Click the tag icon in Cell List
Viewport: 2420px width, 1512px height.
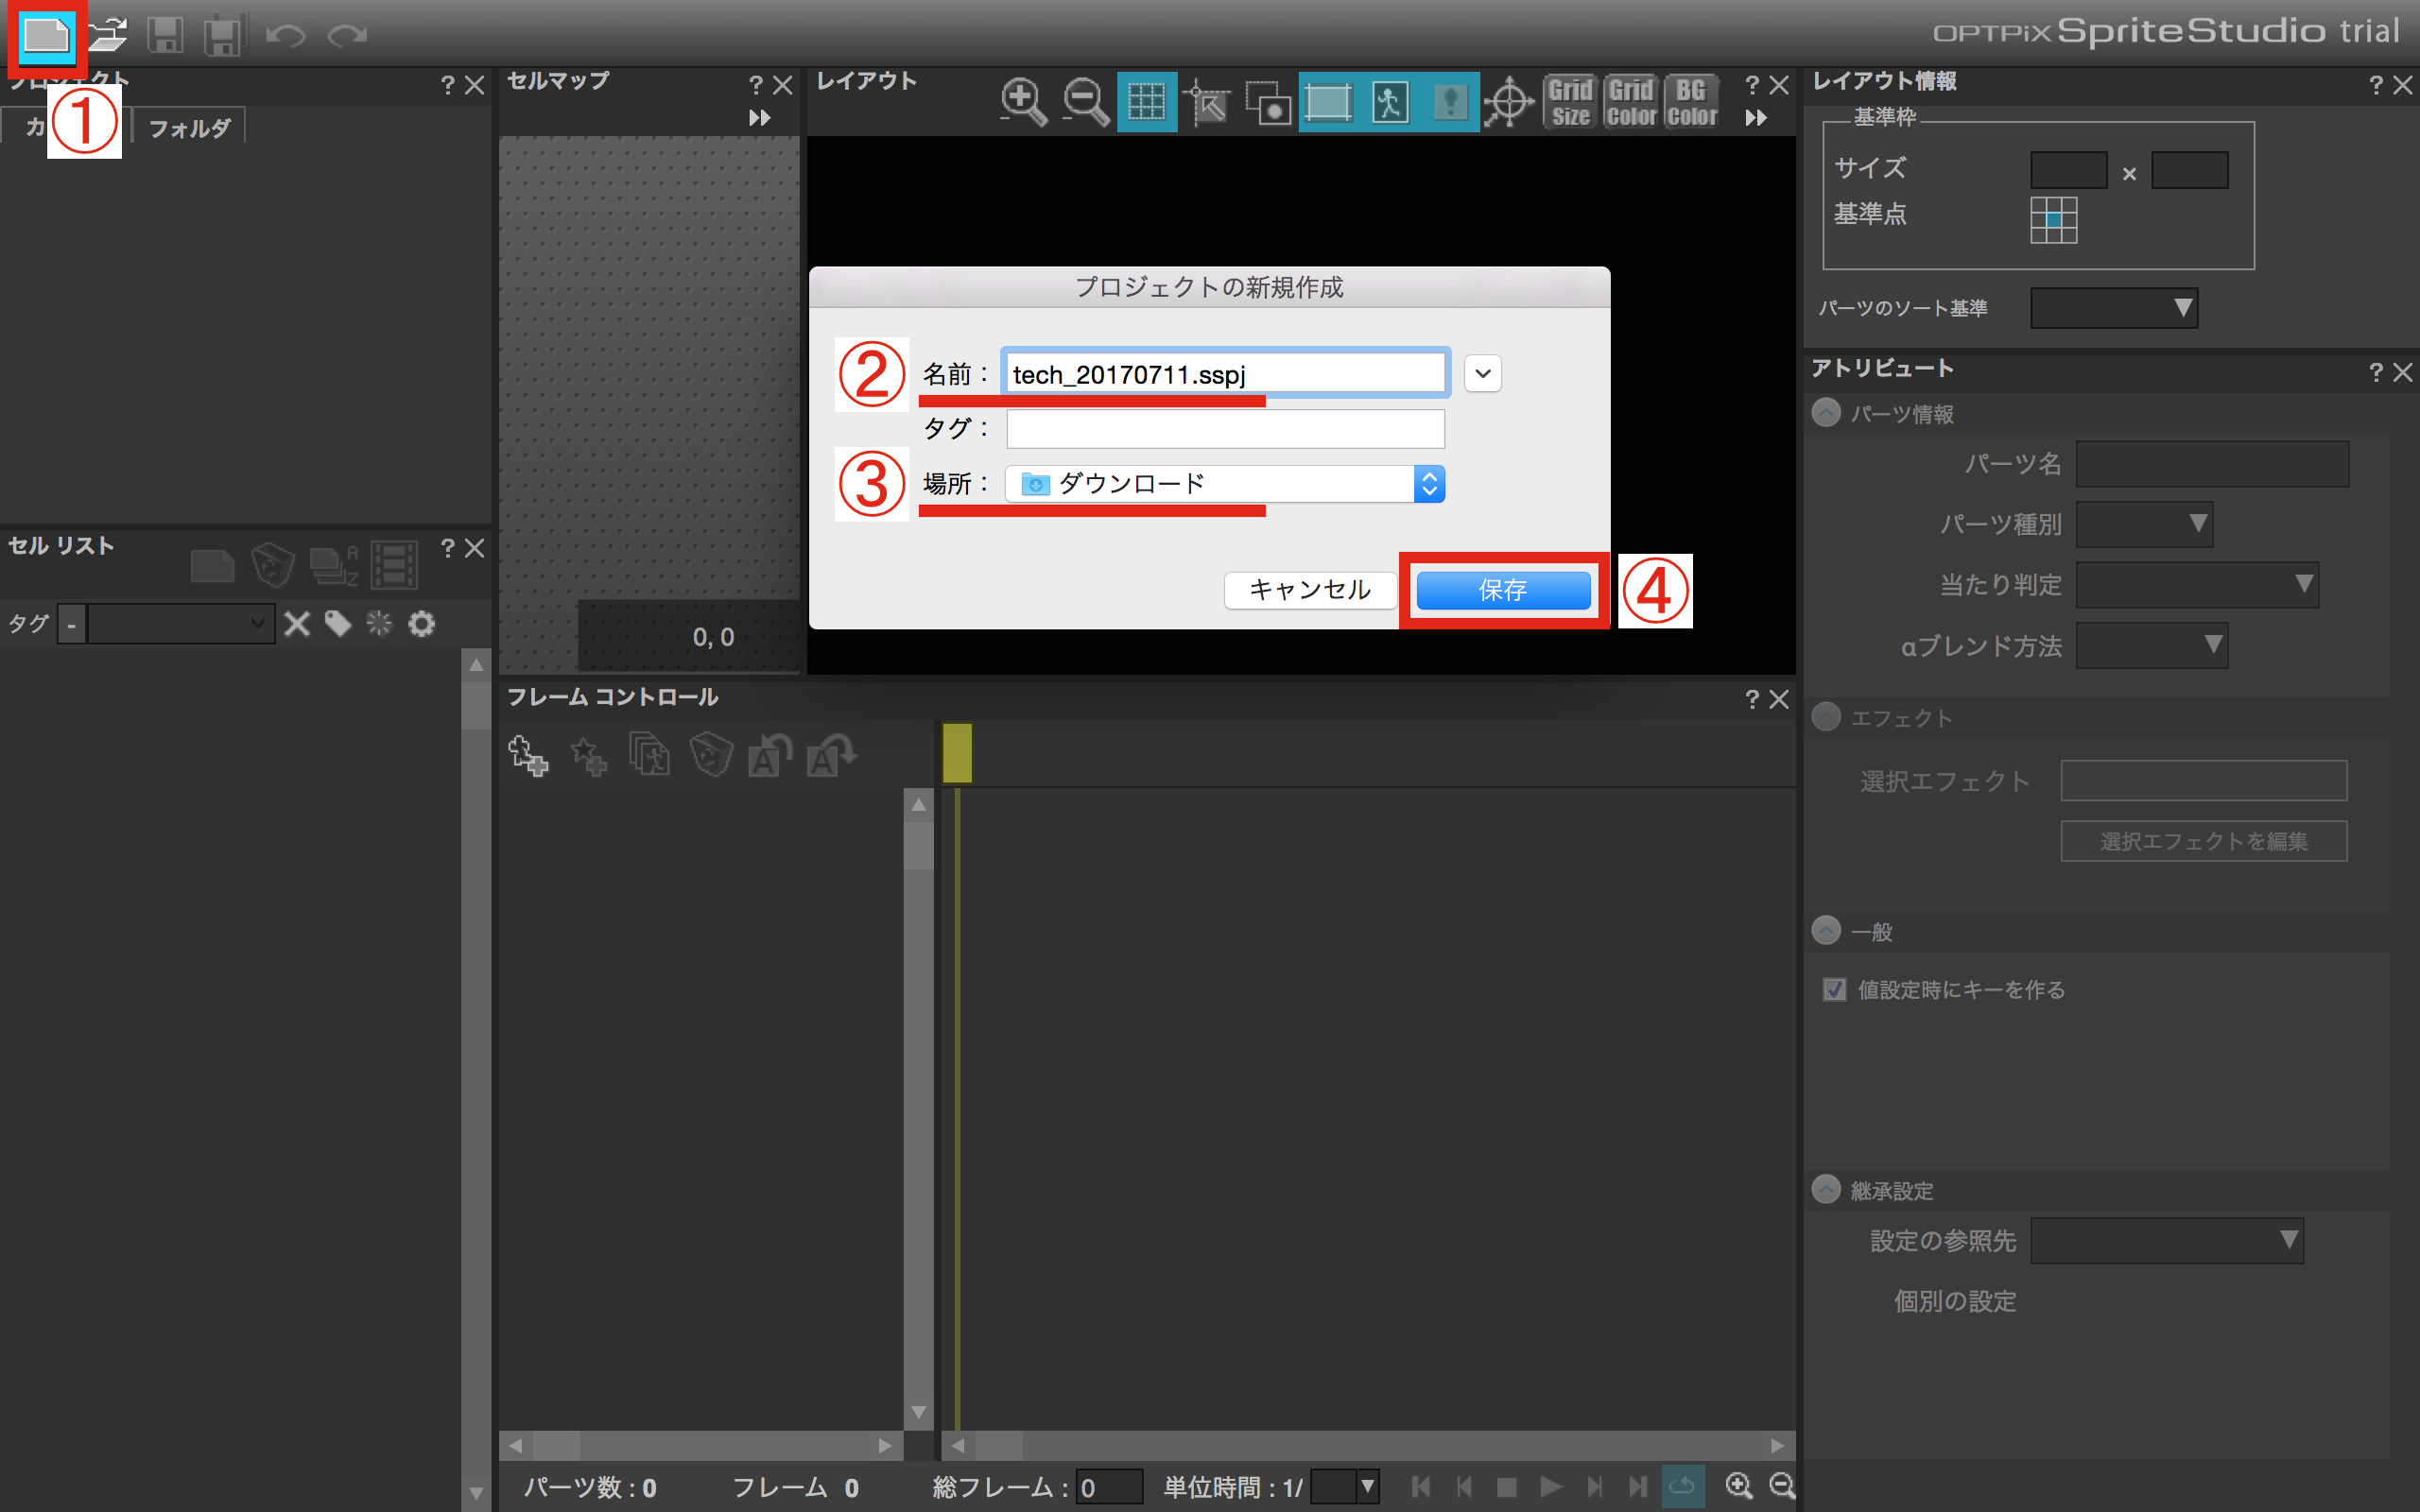338,625
